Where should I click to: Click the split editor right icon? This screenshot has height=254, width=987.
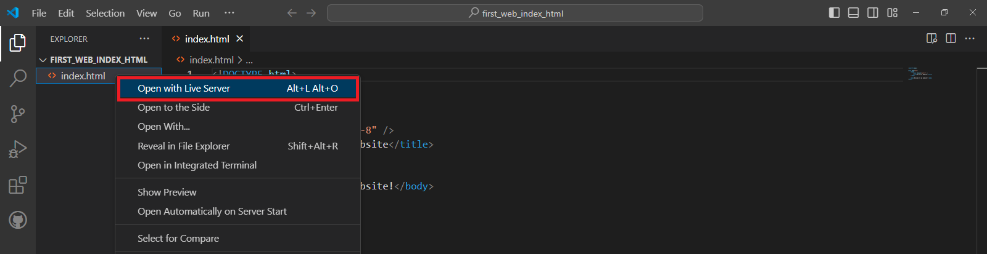coord(951,39)
